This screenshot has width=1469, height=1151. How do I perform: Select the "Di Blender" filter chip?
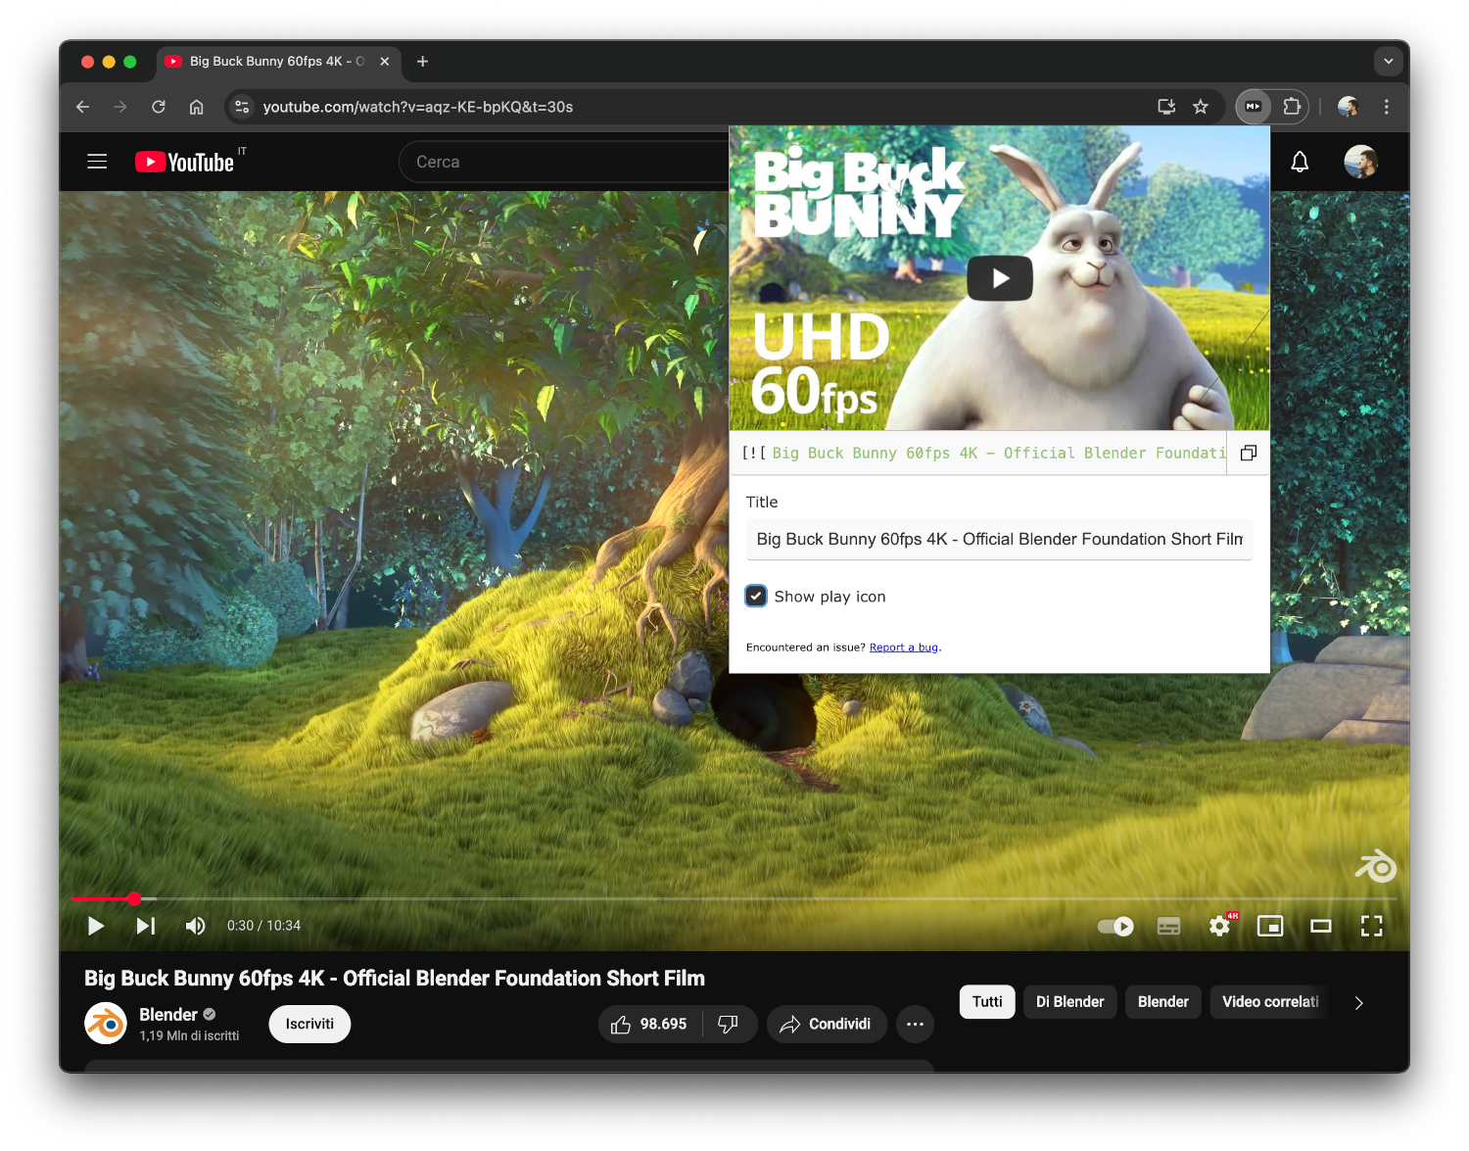point(1069,1001)
